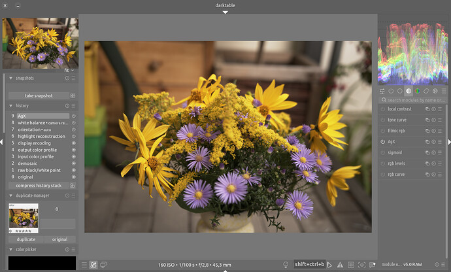Click the duplicate button

(26, 239)
